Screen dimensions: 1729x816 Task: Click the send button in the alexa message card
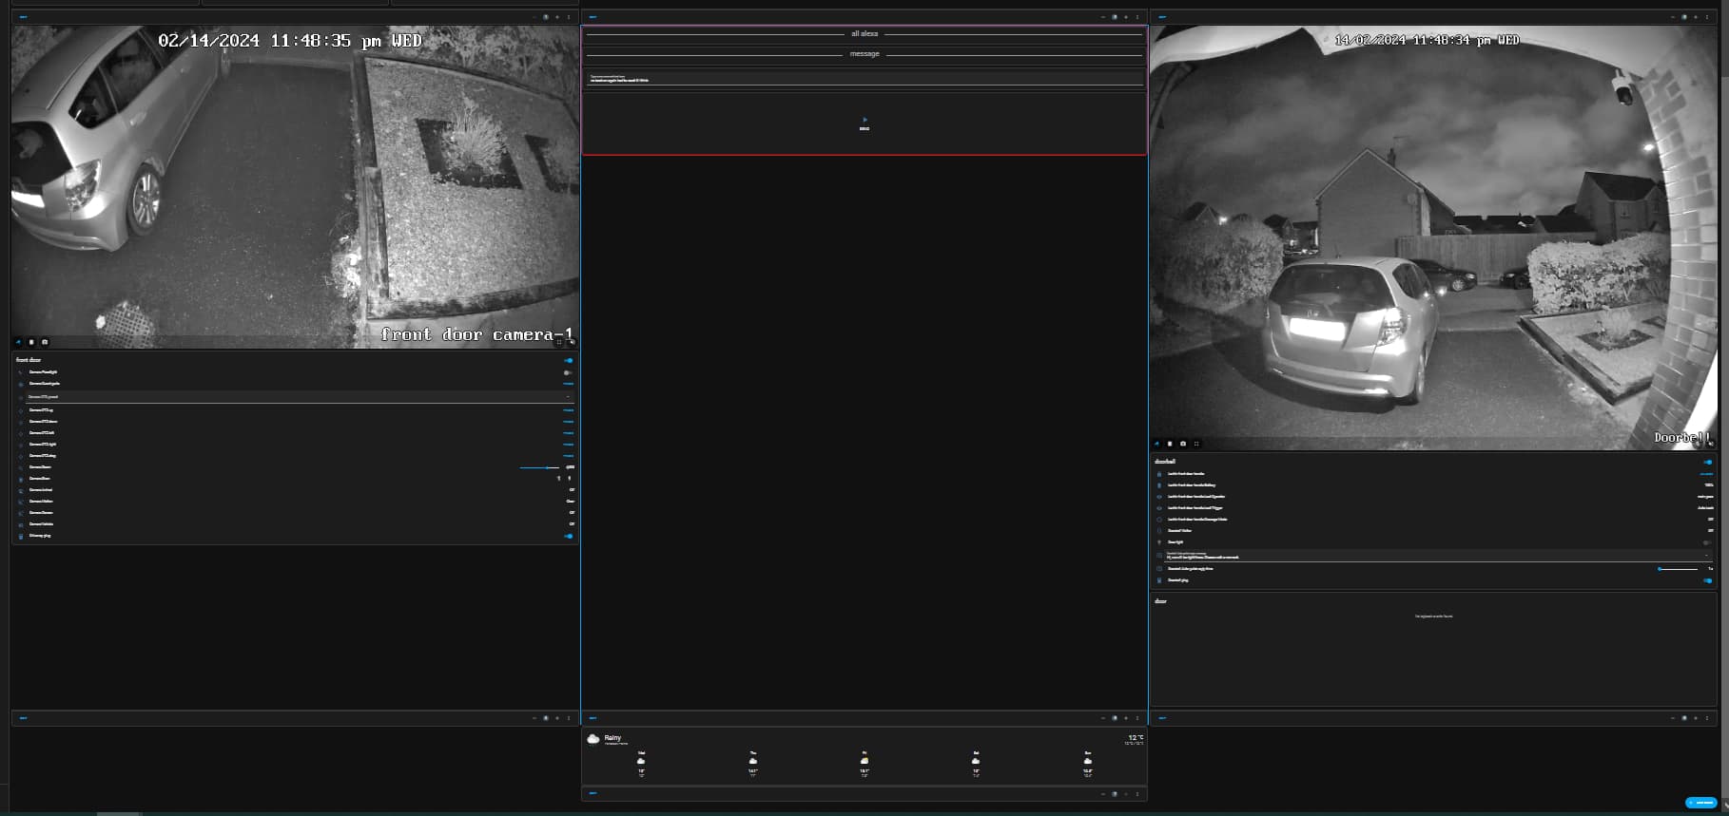(864, 123)
